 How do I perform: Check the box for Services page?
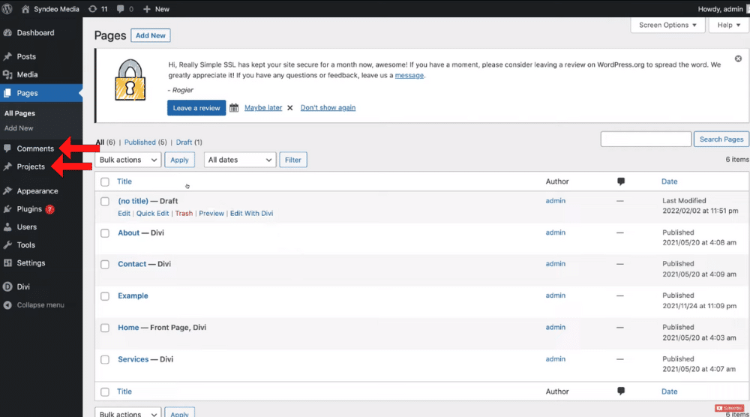(105, 359)
